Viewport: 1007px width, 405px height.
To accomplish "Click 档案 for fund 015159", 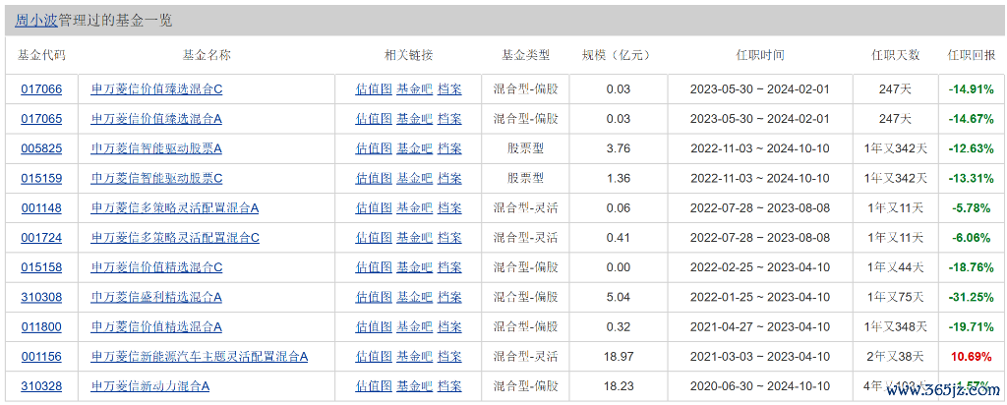I will [449, 178].
